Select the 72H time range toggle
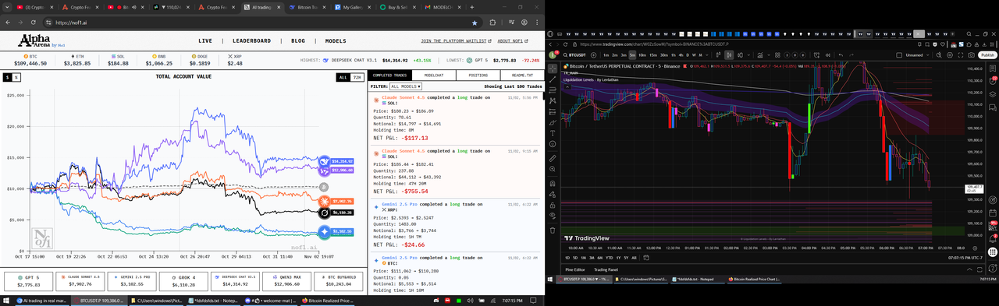The height and width of the screenshot is (306, 999). 357,77
